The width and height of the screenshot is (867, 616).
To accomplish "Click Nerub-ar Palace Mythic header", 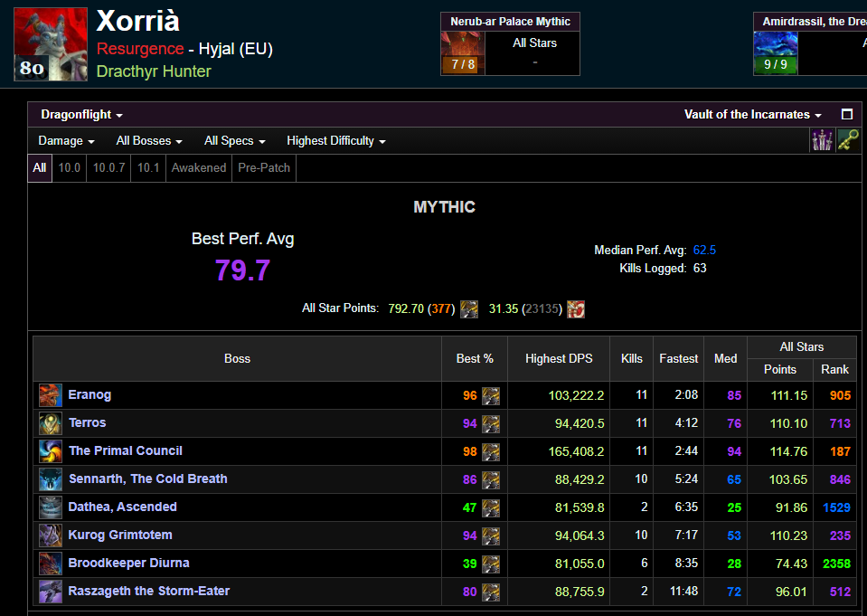I will tap(510, 22).
